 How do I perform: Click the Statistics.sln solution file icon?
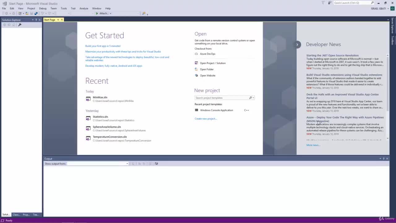pos(88,119)
